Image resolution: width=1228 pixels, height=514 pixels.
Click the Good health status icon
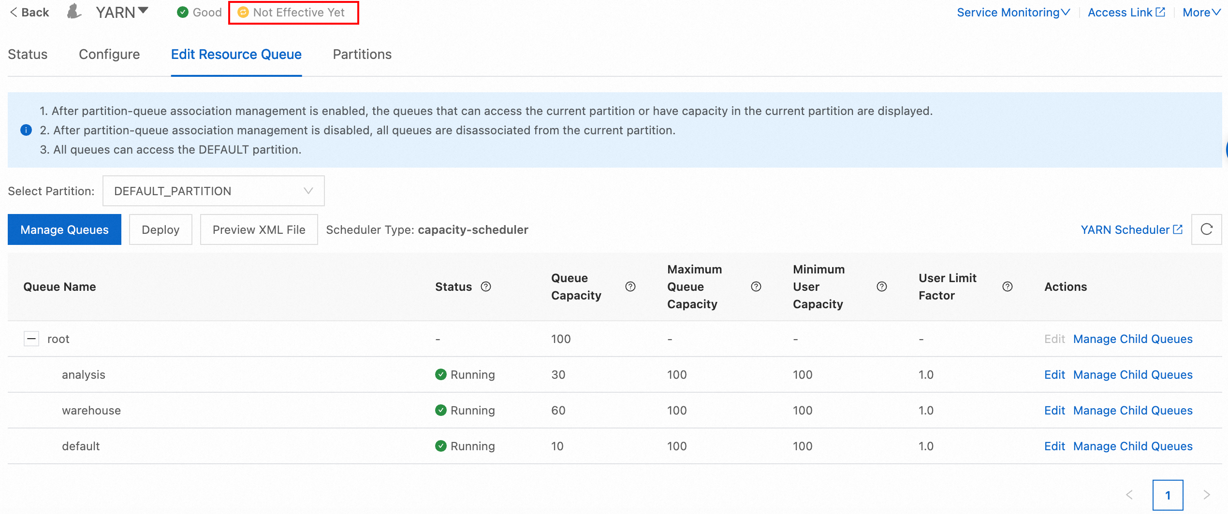[183, 12]
